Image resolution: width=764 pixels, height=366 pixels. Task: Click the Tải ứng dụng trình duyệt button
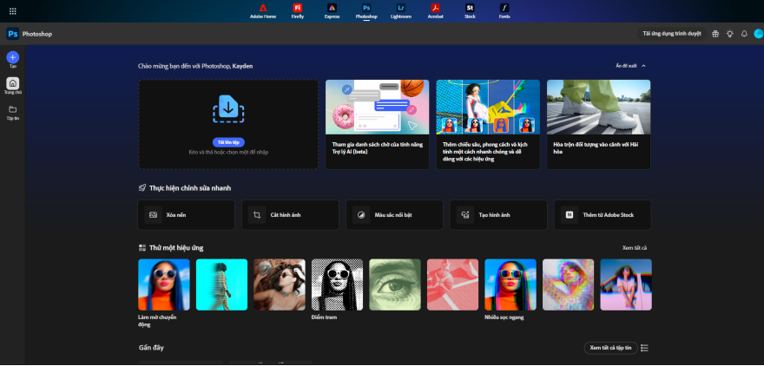point(671,34)
